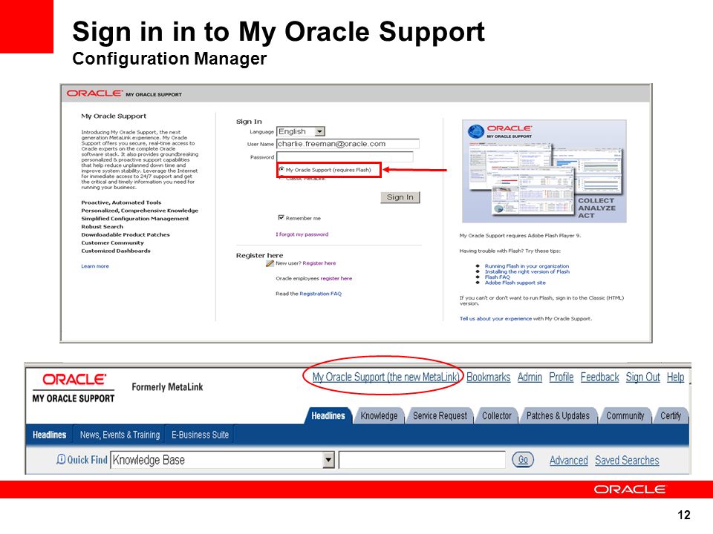Viewport: 713px width, 534px height.
Task: Switch to the Collector tab
Action: [497, 416]
